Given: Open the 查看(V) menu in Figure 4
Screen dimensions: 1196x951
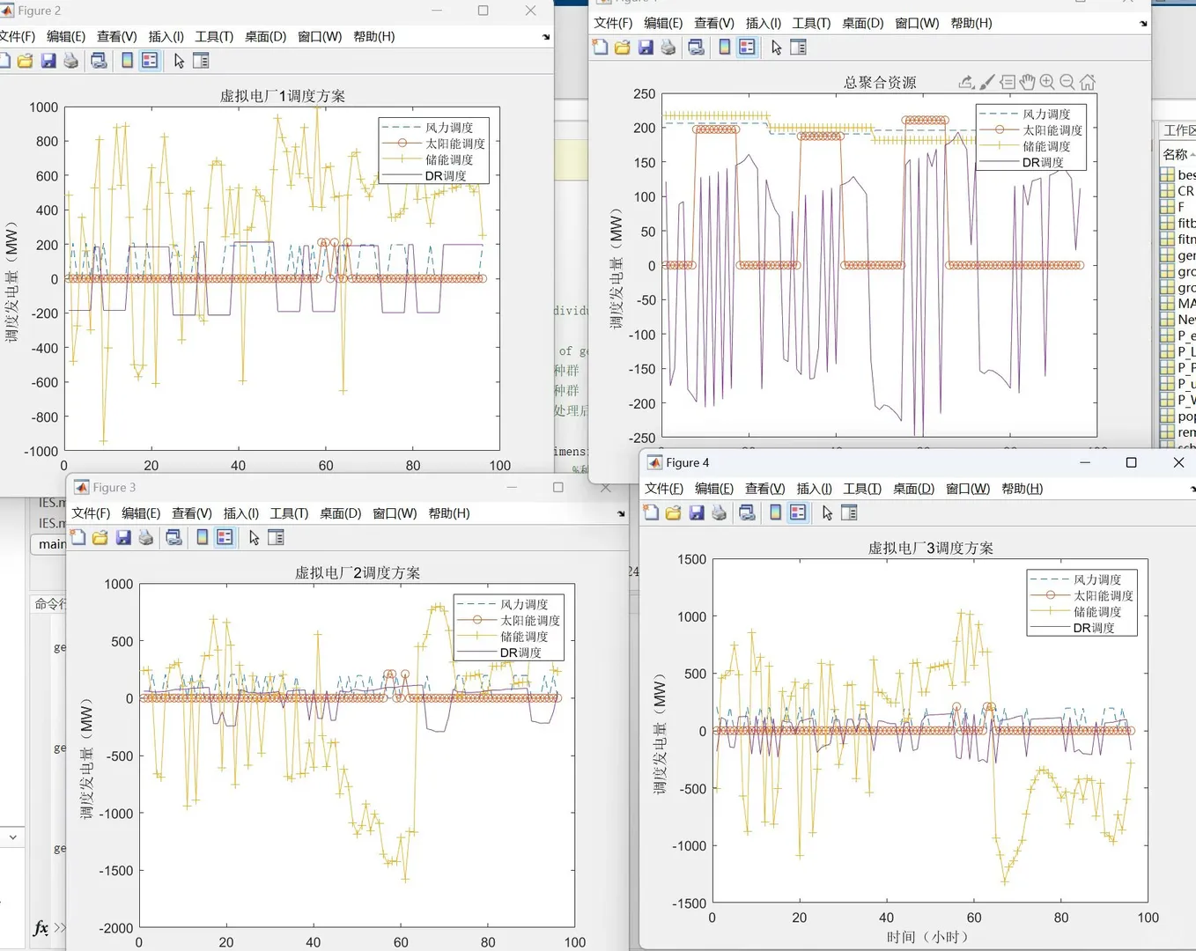Looking at the screenshot, I should tap(764, 489).
